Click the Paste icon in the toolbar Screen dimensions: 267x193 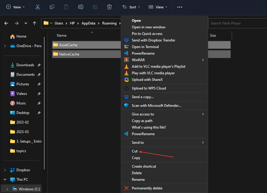[x=66, y=7]
